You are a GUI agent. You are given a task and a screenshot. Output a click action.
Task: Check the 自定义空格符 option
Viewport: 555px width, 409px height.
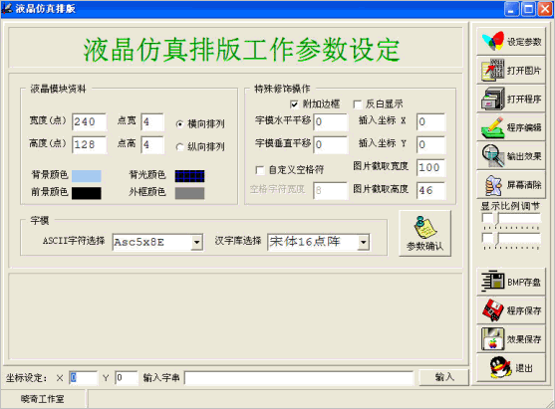[259, 170]
